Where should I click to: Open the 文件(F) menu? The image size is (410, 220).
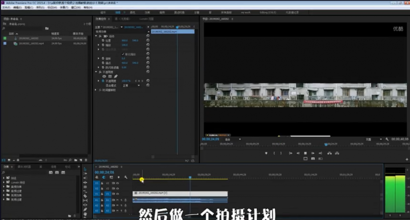[x=6, y=7]
